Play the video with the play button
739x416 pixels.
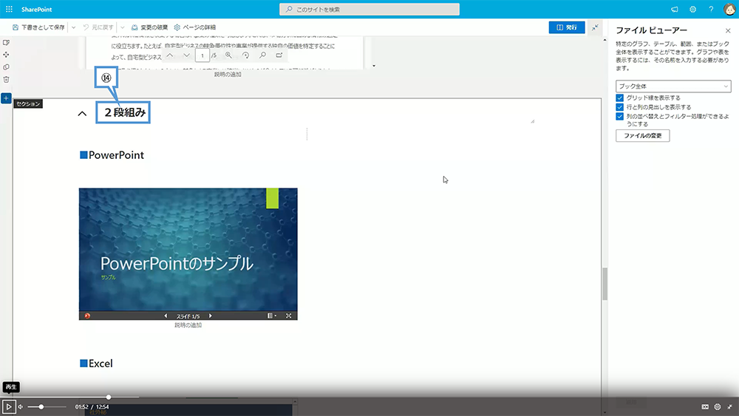[x=8, y=406]
